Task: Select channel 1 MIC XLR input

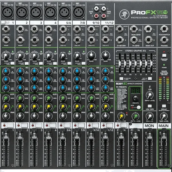Action: coord(7,12)
